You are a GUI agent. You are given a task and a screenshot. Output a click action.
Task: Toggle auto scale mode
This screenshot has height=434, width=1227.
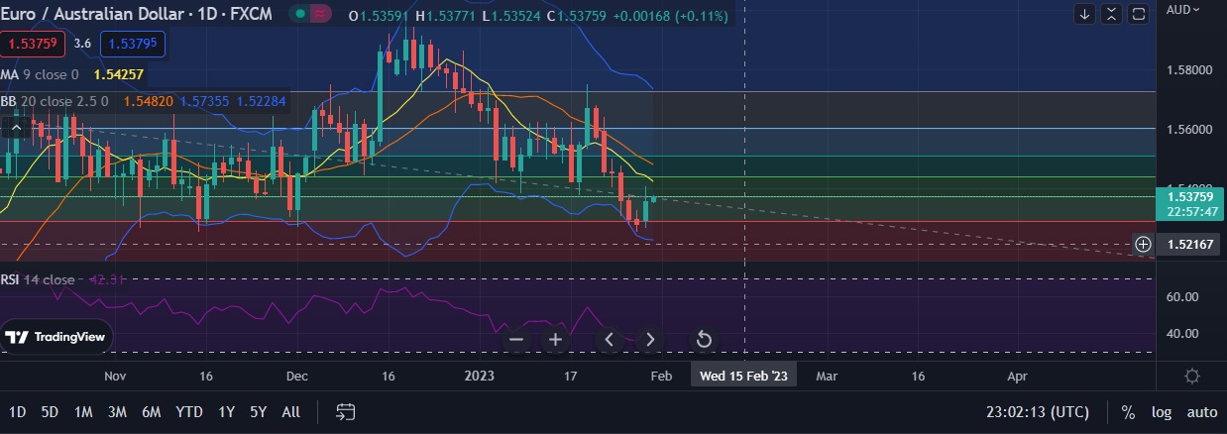[1201, 412]
